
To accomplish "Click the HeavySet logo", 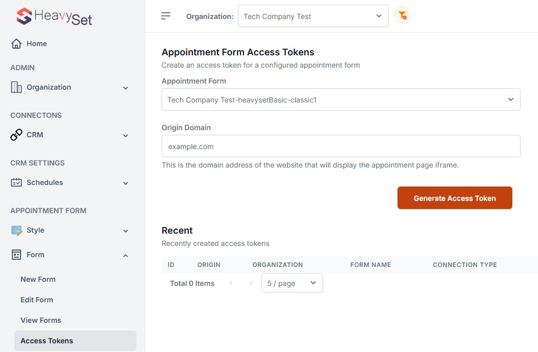I will 54,16.
